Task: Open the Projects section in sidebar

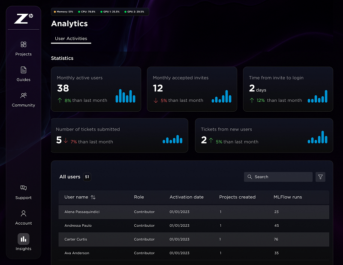Action: 24,49
